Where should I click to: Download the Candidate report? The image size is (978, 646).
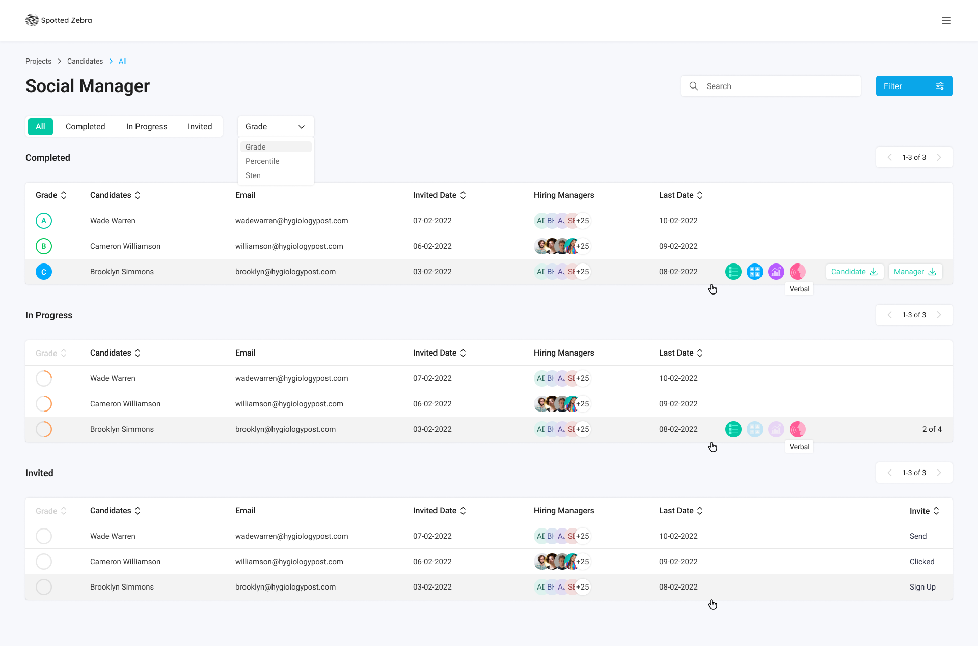[x=854, y=272]
